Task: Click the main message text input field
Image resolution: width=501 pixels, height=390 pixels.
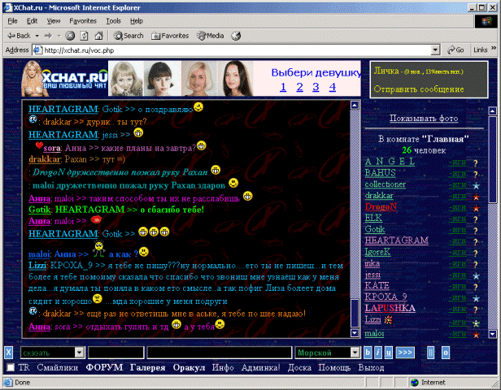Action: pyautogui.click(x=220, y=353)
